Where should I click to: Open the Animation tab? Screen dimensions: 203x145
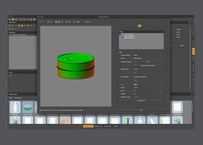pyautogui.click(x=116, y=126)
